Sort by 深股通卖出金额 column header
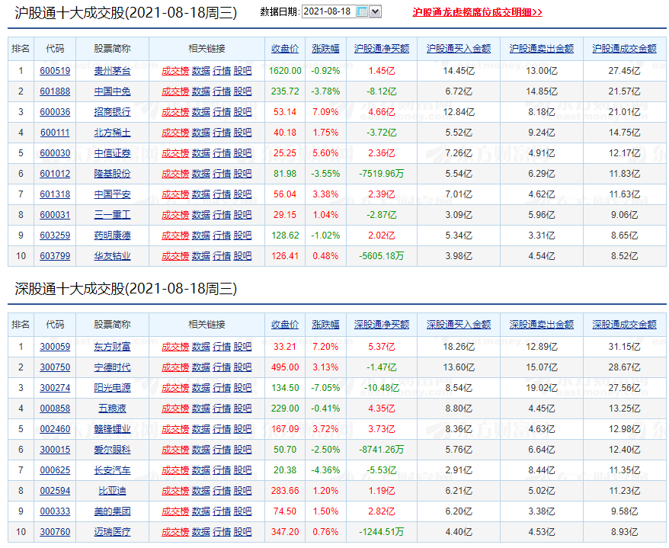 (x=542, y=325)
